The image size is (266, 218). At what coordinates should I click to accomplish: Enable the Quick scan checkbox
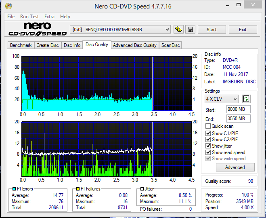(208, 126)
